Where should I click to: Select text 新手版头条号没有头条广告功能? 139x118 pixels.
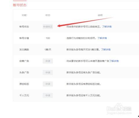coord(83,73)
